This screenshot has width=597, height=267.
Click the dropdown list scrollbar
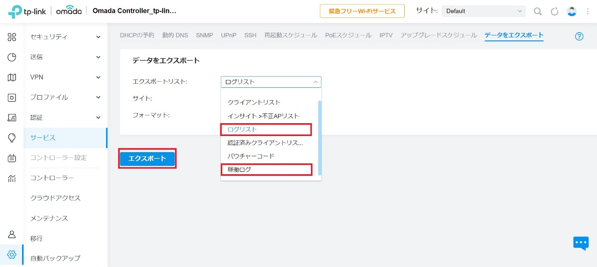pyautogui.click(x=320, y=138)
